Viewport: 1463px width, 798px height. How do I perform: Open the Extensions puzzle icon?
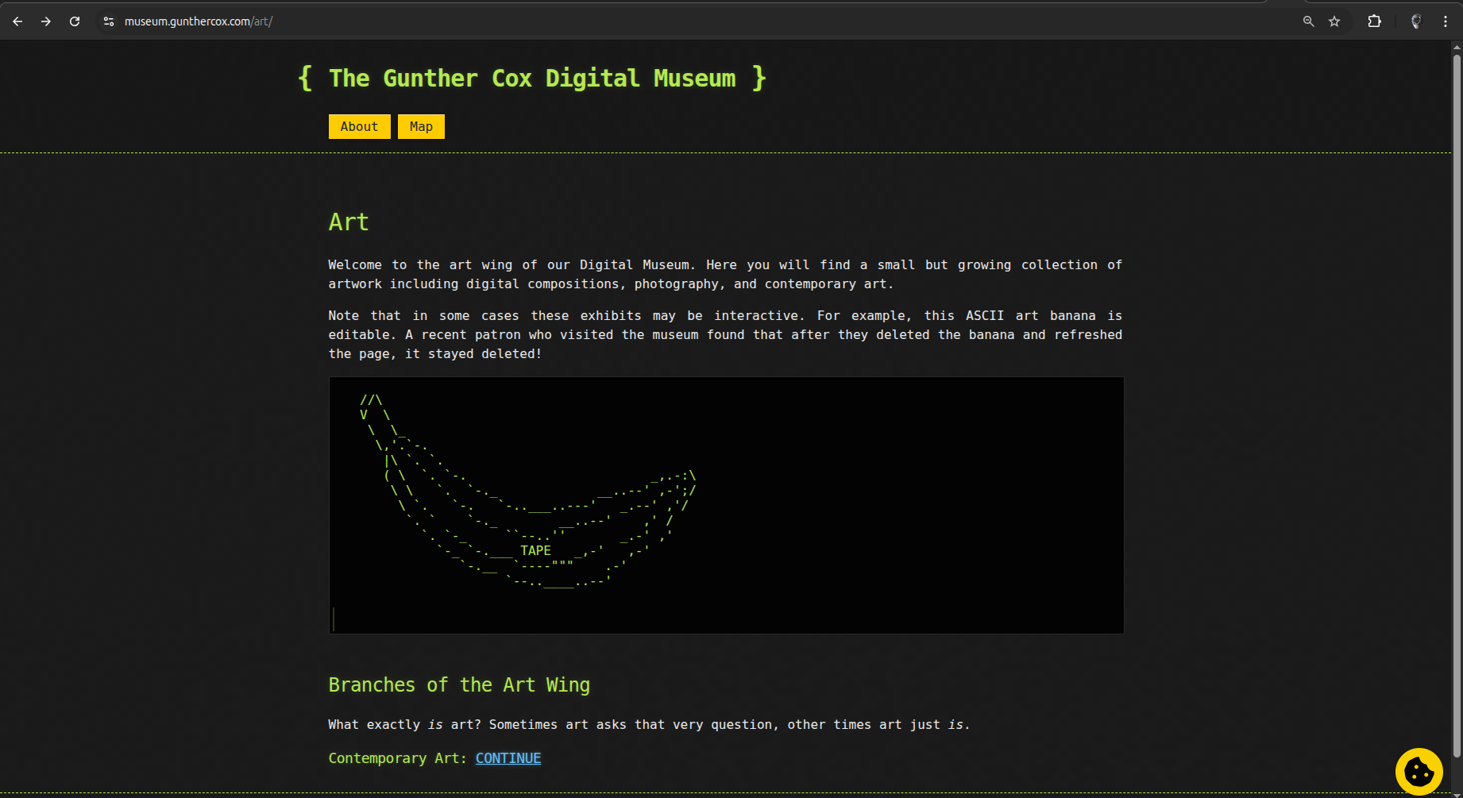[x=1373, y=21]
